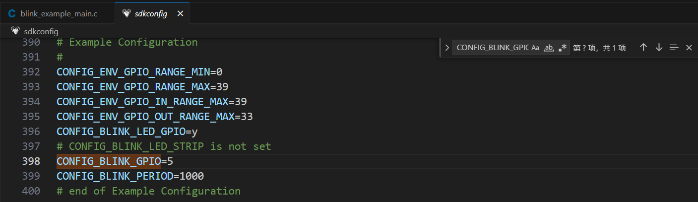Click the breadcrumb sdkconfig file icon
The width and height of the screenshot is (698, 202).
click(15, 31)
